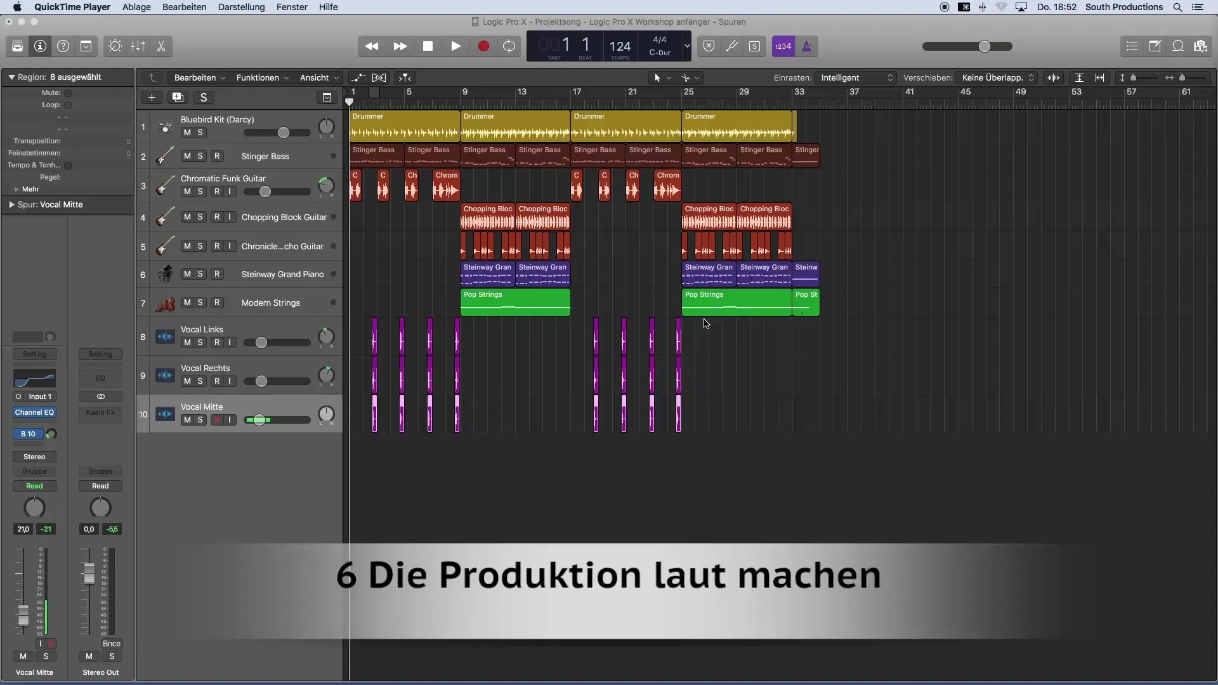Click the Channel EQ plugin slot
This screenshot has width=1218, height=685.
[34, 413]
